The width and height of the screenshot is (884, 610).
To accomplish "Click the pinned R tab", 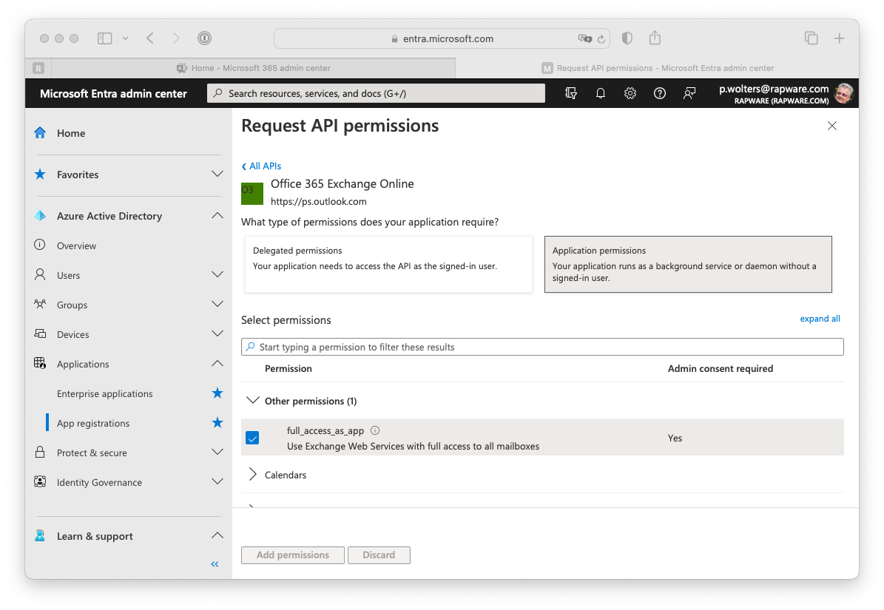I will (x=38, y=68).
